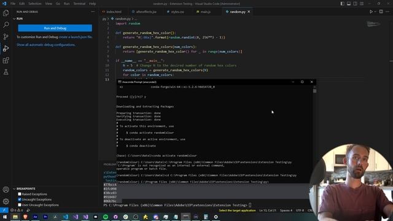The image size is (393, 221).
Task: Open After Effects from taskbar
Action: [36, 217]
